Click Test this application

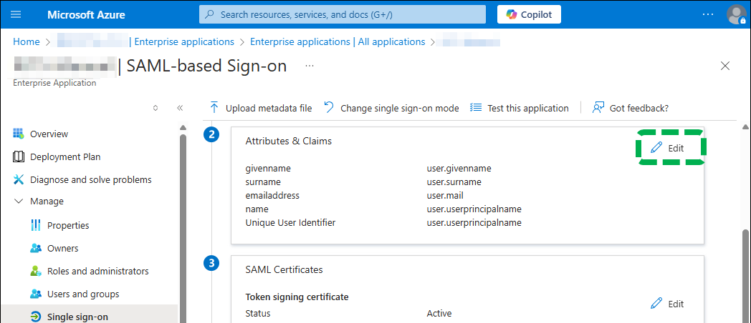point(520,108)
